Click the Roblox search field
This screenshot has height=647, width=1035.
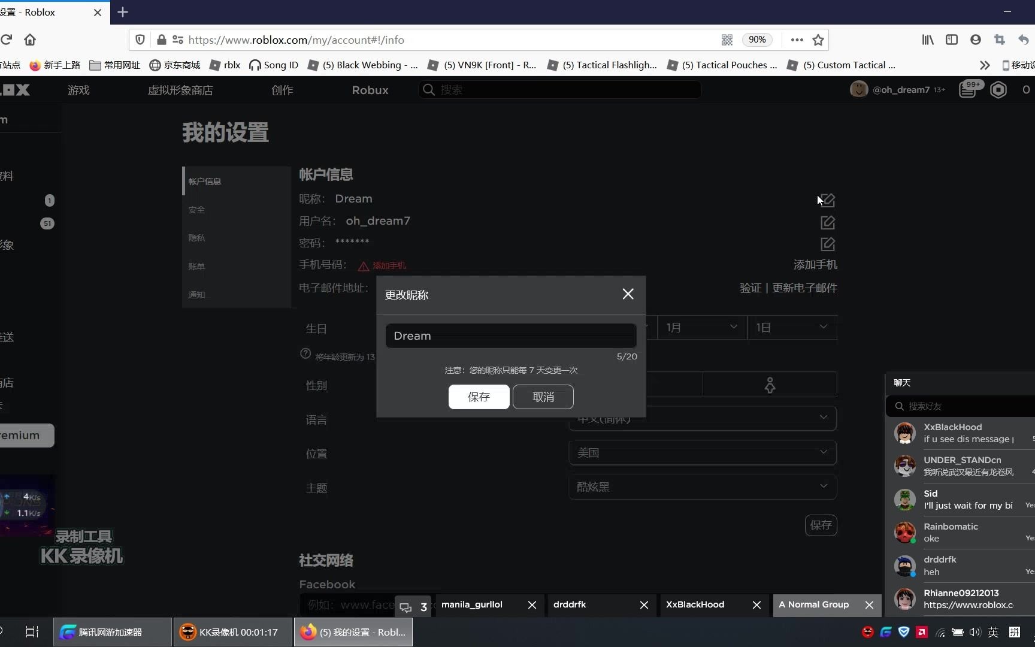pyautogui.click(x=560, y=90)
